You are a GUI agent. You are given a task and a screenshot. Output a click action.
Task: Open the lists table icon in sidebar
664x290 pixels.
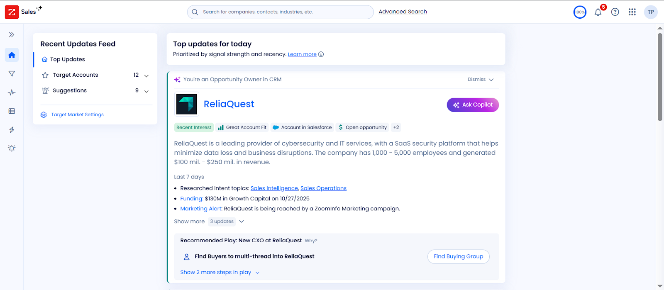pyautogui.click(x=12, y=111)
